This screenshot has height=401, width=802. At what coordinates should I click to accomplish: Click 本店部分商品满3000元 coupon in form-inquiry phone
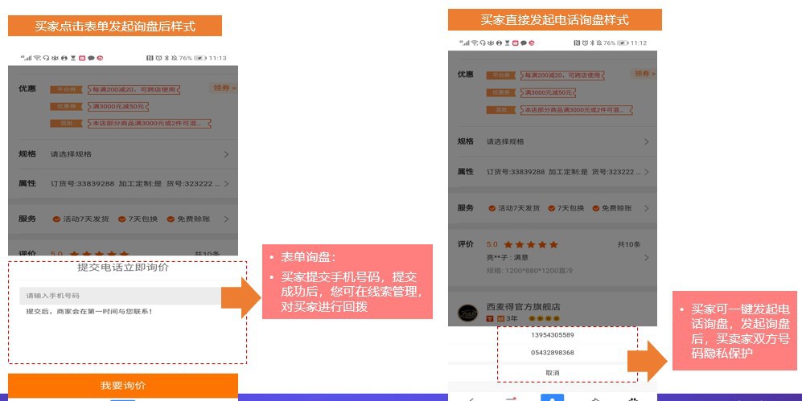click(x=150, y=123)
